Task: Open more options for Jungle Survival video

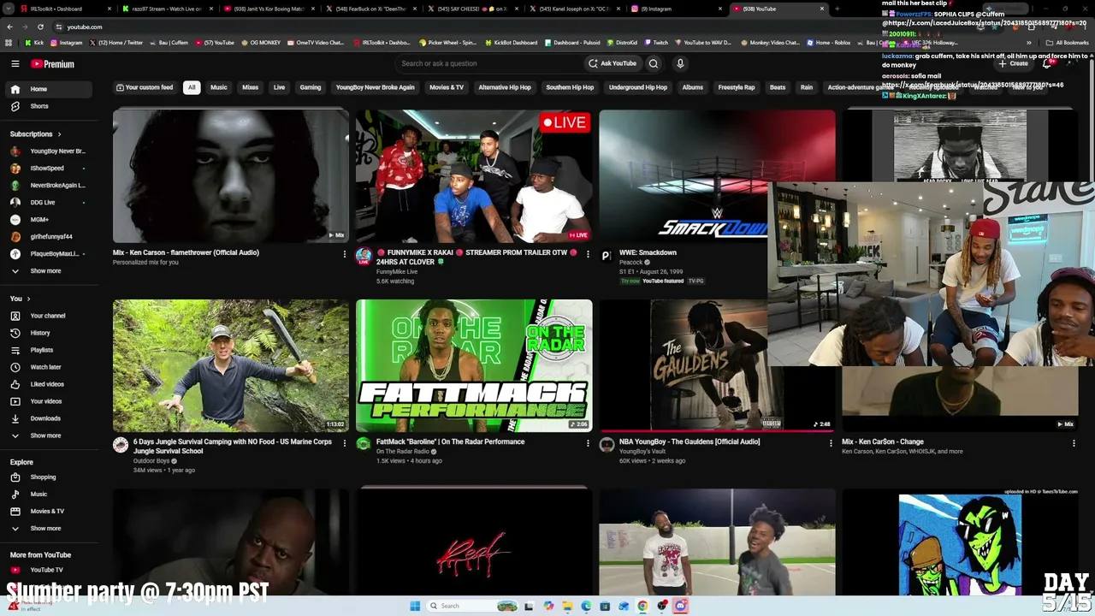Action: click(x=345, y=443)
